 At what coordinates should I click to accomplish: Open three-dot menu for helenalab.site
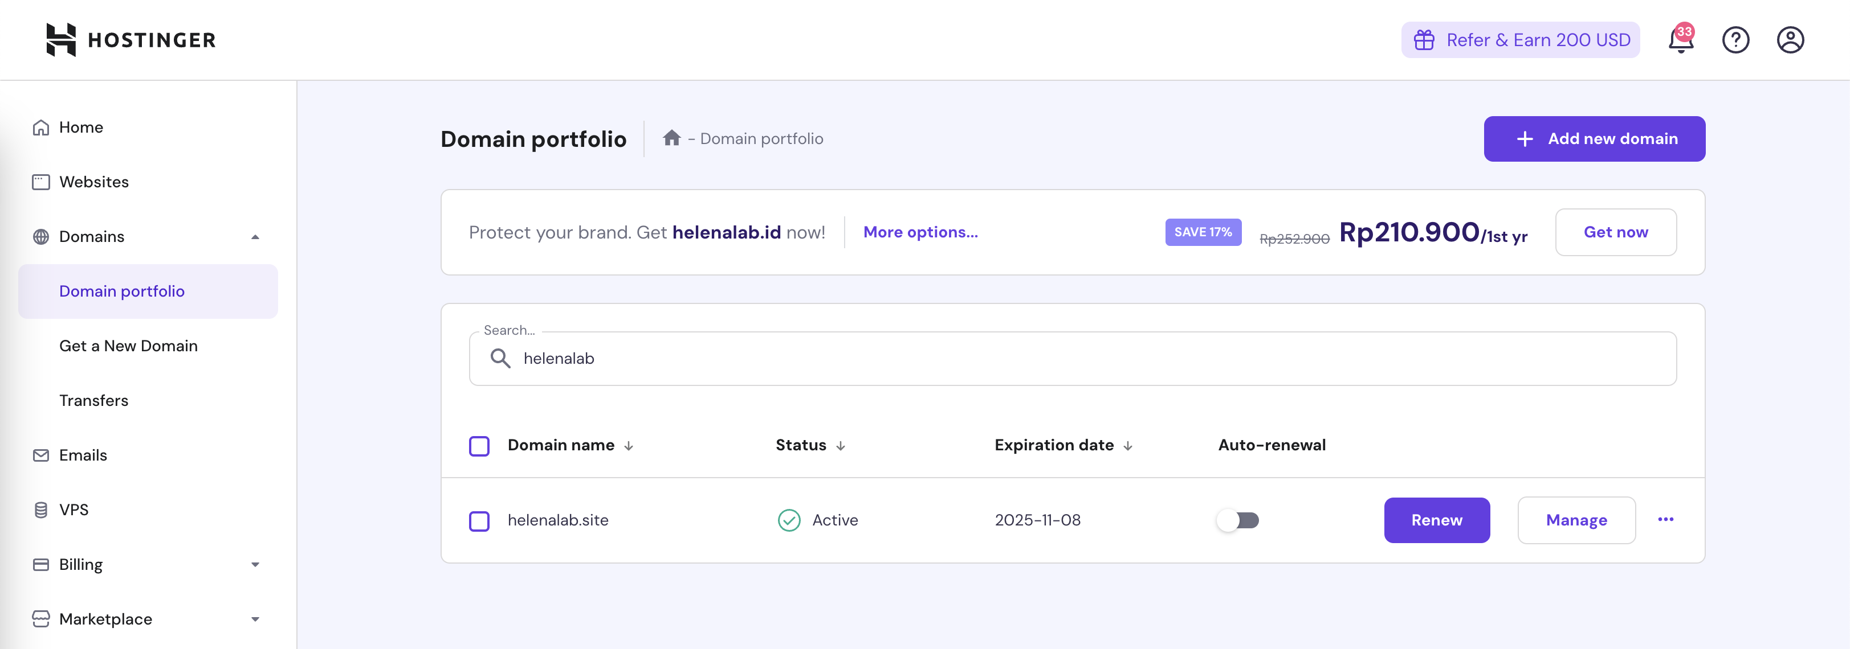[1665, 519]
